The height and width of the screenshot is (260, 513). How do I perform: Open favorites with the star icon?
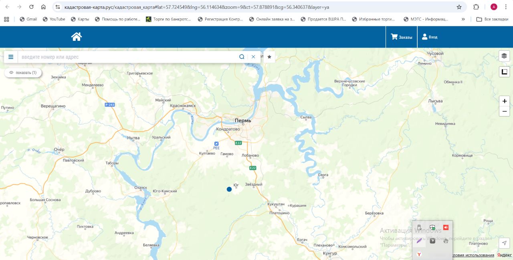[269, 57]
